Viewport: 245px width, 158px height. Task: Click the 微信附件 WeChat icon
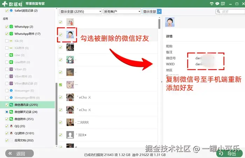coord(11,119)
